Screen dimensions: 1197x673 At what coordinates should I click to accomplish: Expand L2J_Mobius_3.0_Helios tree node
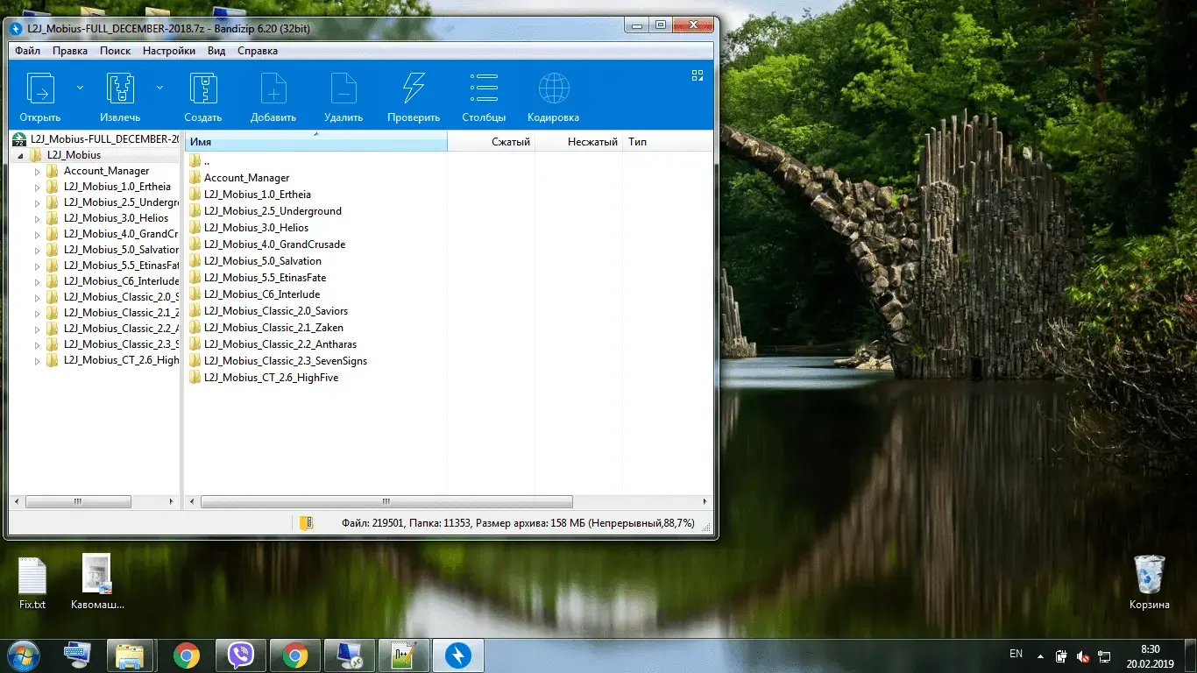tap(37, 218)
